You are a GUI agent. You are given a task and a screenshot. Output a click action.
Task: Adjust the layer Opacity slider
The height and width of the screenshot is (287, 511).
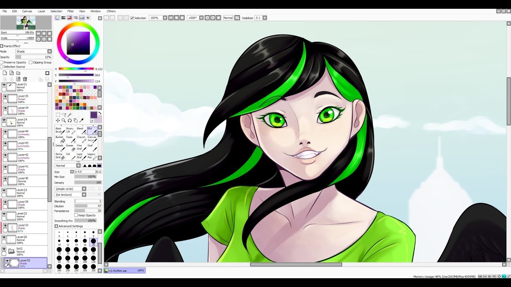(x=33, y=57)
